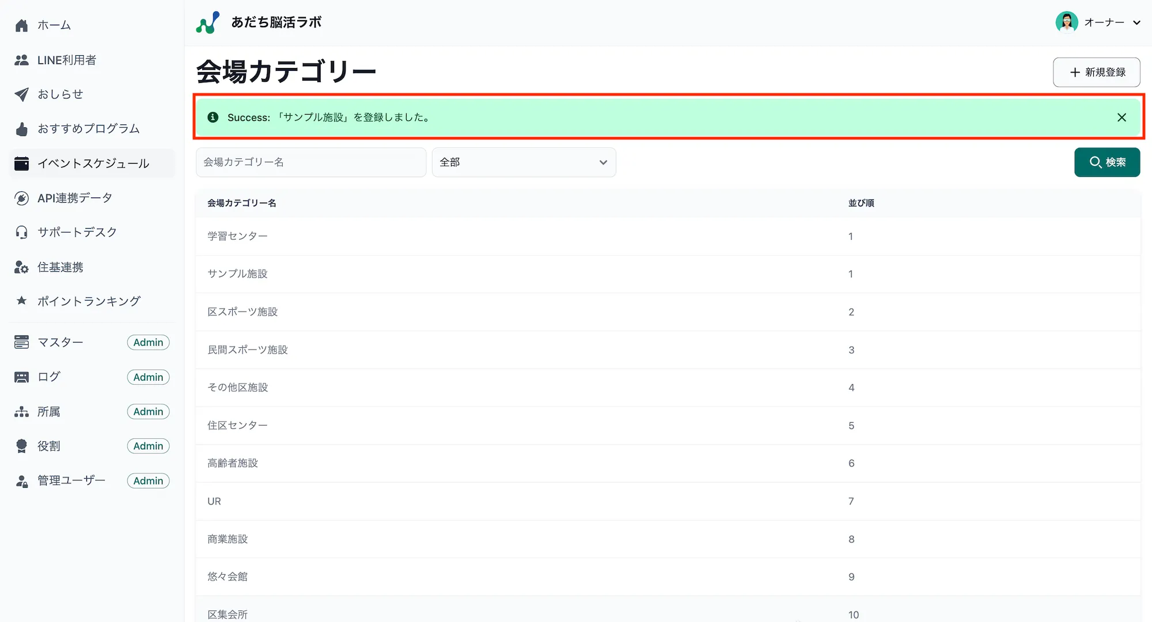Click the おしらせ send icon

tap(22, 94)
